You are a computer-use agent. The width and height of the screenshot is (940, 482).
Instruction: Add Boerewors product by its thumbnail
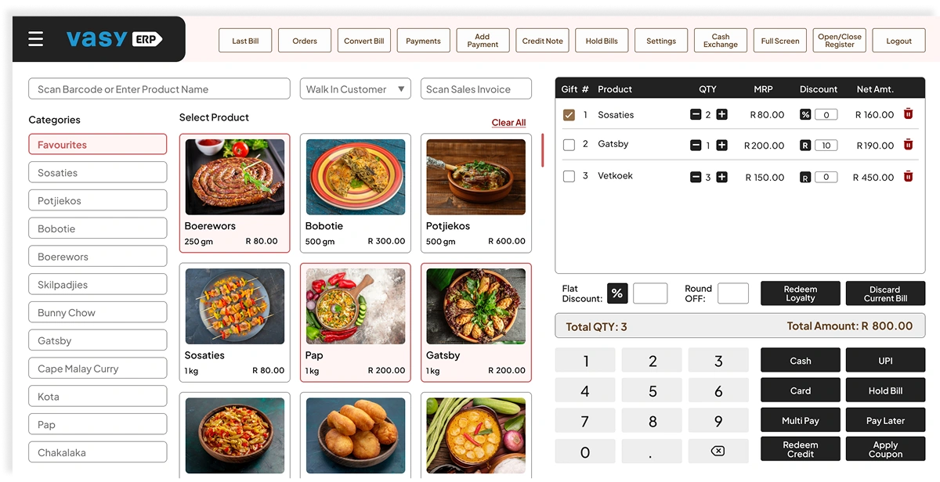coord(234,178)
